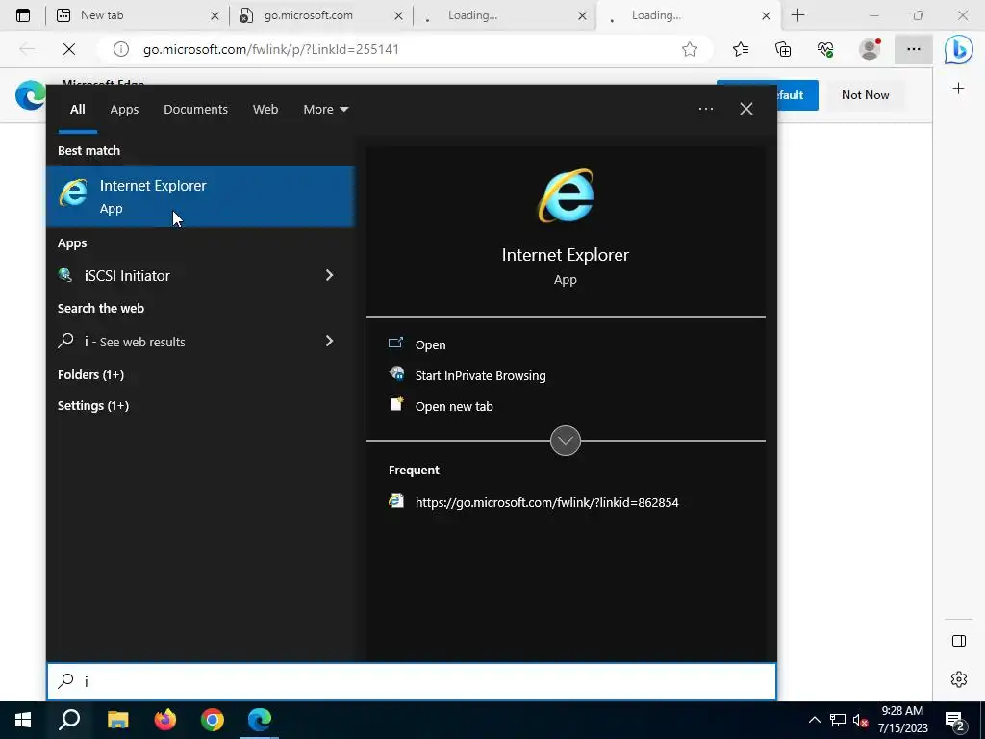Open Edge Browser essentials heart icon
The height and width of the screenshot is (739, 985).
pos(825,49)
